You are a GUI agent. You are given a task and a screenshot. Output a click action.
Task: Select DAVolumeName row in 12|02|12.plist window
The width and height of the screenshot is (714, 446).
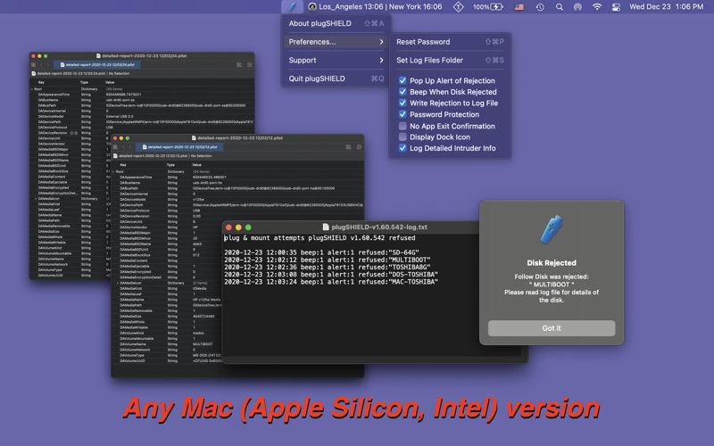(x=237, y=344)
